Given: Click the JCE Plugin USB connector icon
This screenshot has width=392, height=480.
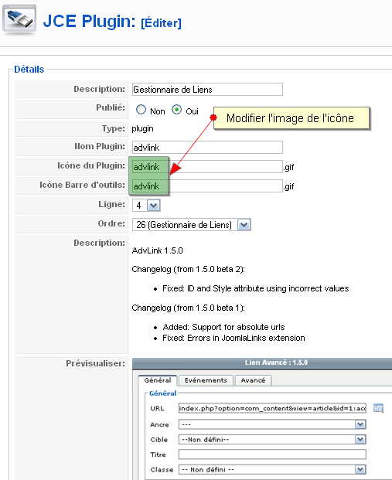Looking at the screenshot, I should click(19, 19).
